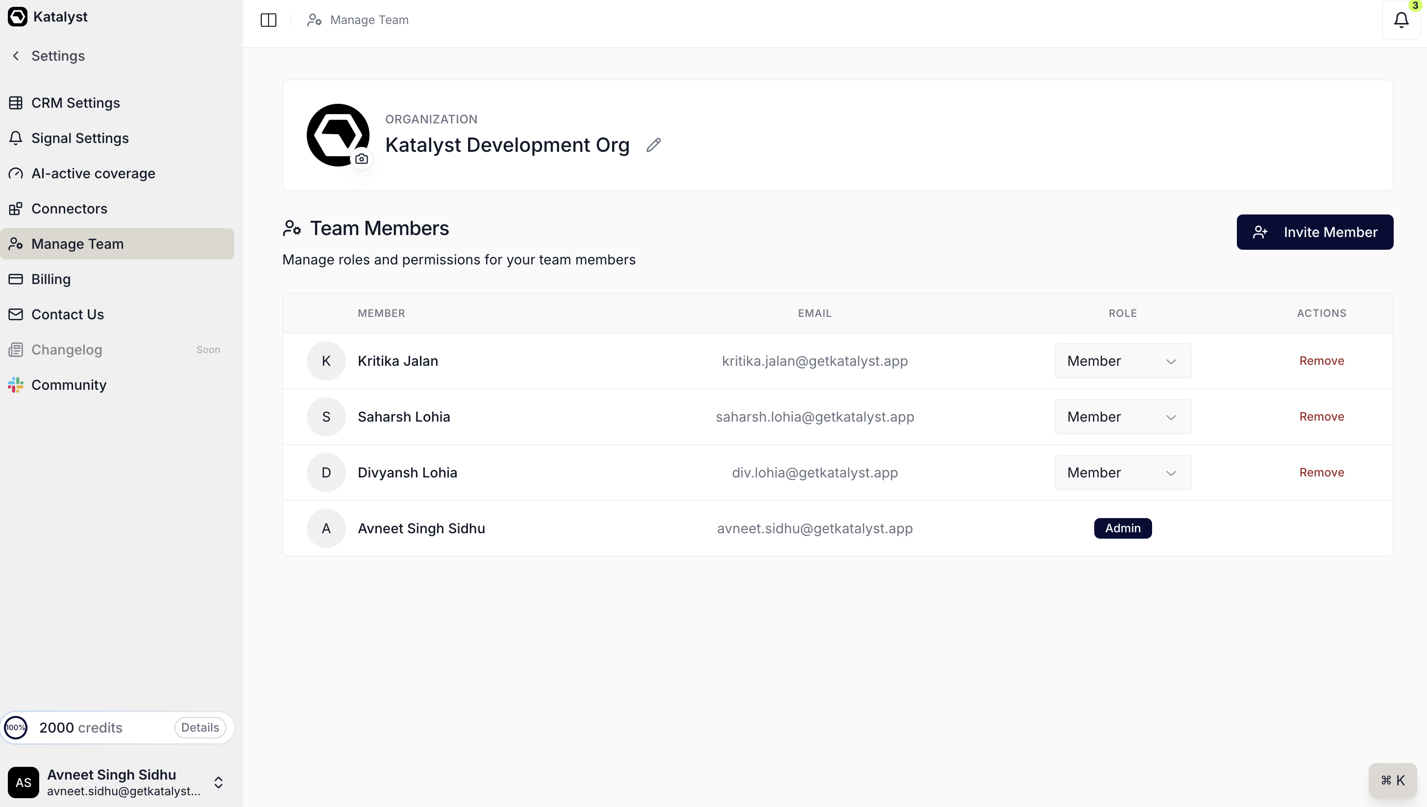Open Community link
The width and height of the screenshot is (1427, 807).
click(x=117, y=385)
